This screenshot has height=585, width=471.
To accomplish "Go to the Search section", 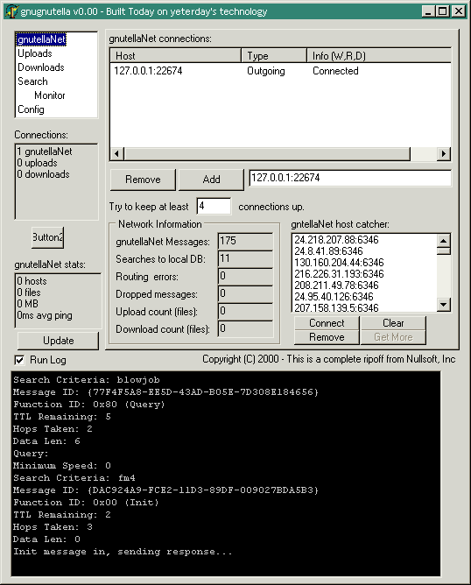I will coord(32,81).
